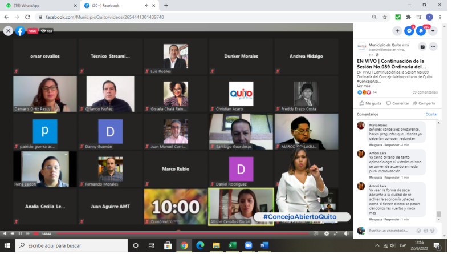Open Cortana circle icon
This screenshot has width=456, height=254.
point(136,245)
